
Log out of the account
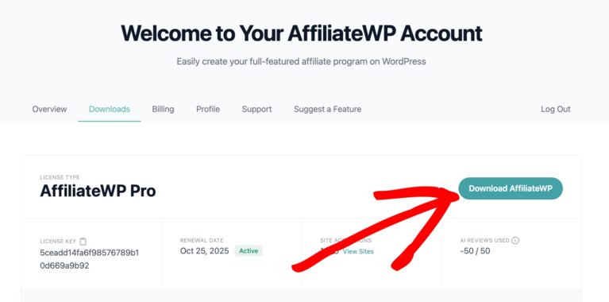pyautogui.click(x=555, y=109)
